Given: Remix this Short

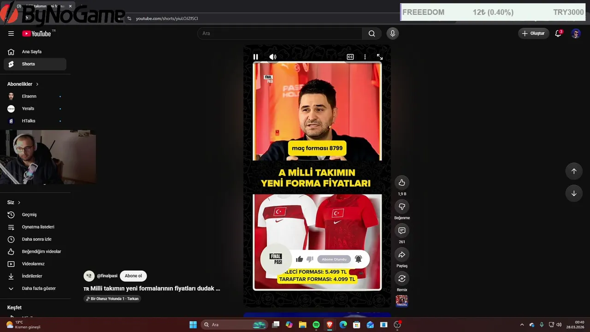Looking at the screenshot, I should [402, 279].
